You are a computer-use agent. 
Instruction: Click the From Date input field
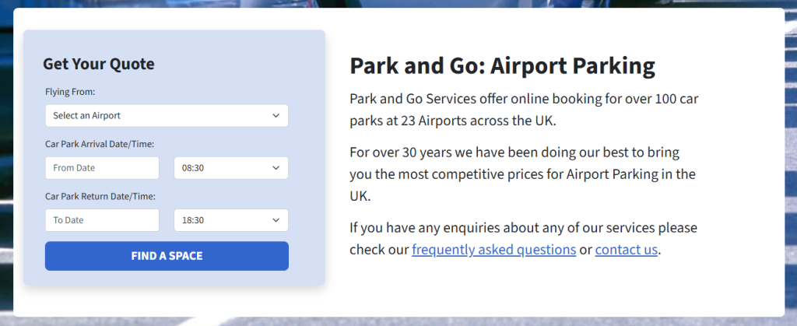tap(102, 168)
